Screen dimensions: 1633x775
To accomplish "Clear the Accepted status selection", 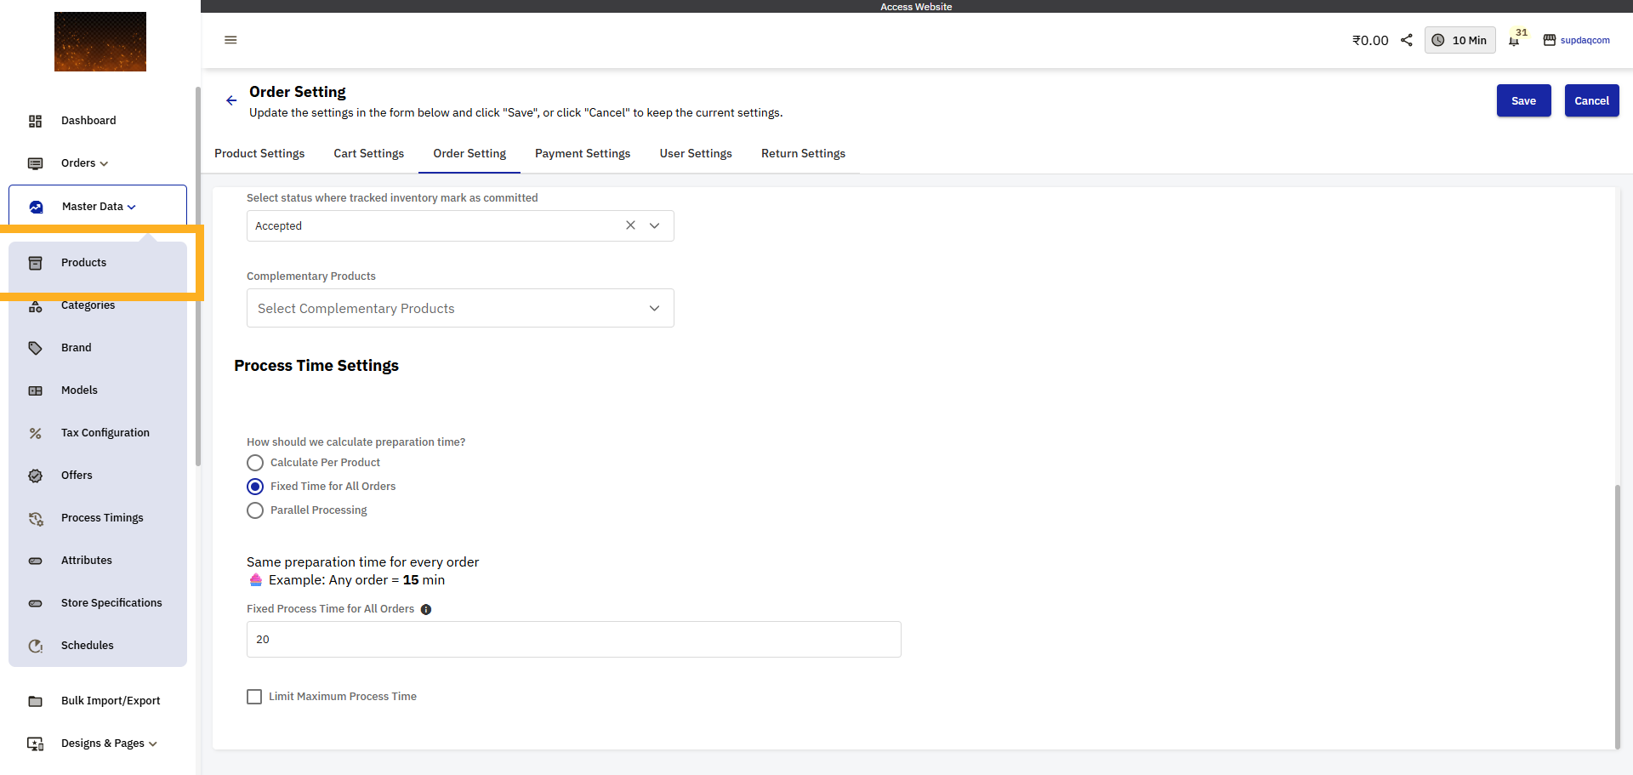I will pos(630,225).
